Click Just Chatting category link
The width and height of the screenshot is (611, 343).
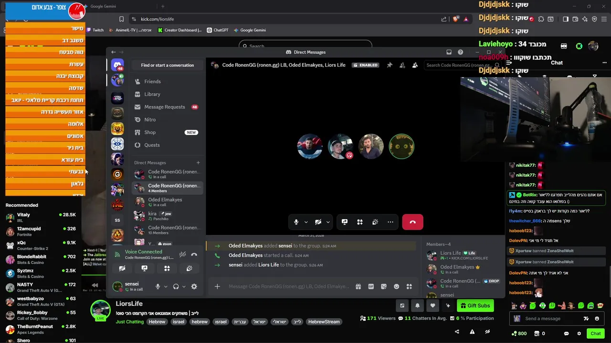[x=129, y=322]
